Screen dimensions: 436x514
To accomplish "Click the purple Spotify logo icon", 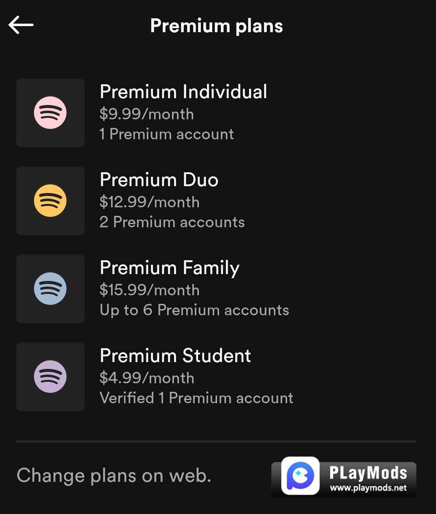I will [50, 377].
